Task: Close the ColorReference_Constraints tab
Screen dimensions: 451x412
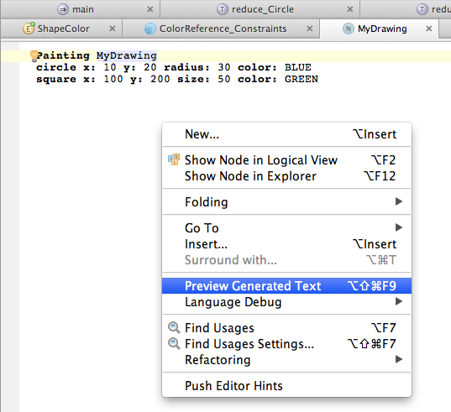Action: [310, 29]
